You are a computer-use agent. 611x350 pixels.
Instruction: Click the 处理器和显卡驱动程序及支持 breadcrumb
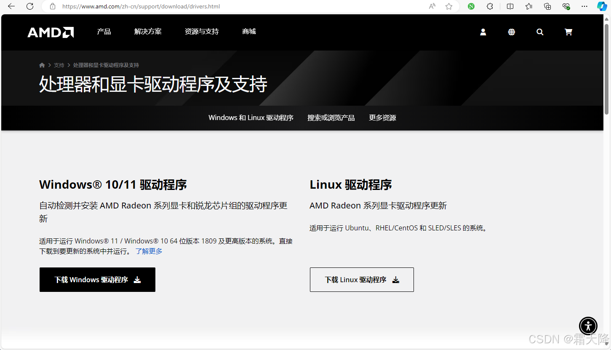[106, 65]
